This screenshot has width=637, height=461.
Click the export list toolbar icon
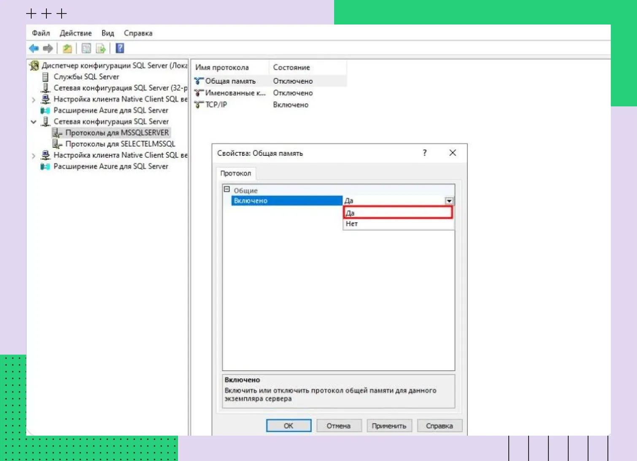coord(101,49)
